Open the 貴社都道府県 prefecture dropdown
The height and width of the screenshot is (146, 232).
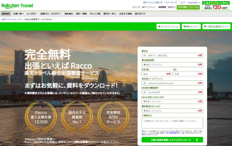tap(172, 65)
